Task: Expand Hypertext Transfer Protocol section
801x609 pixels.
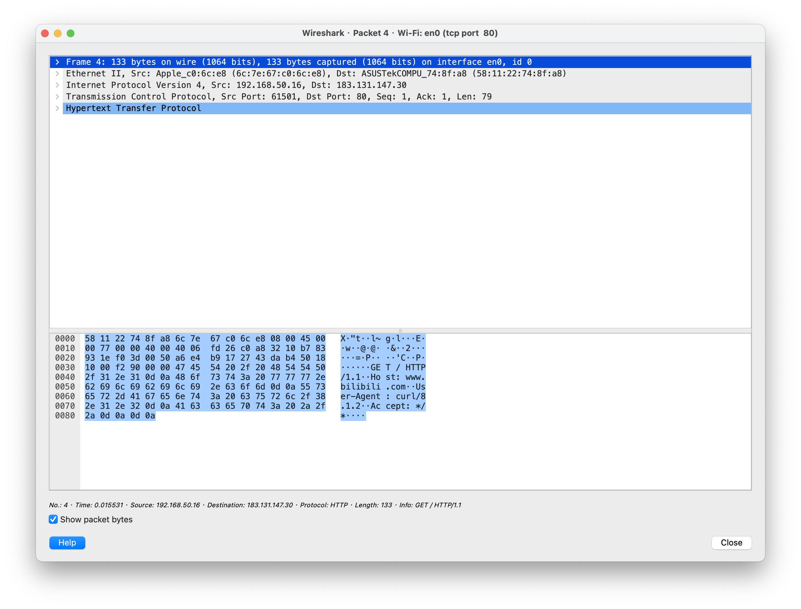Action: pos(57,108)
